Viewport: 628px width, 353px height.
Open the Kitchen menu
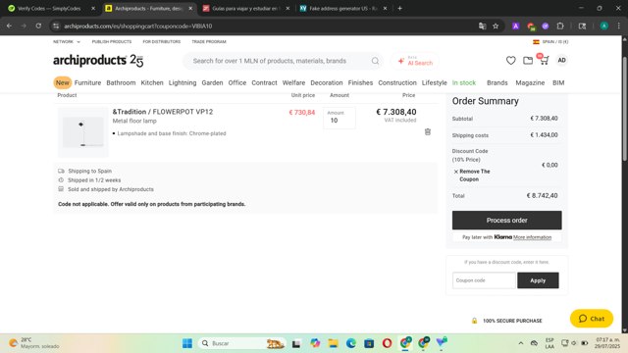tap(152, 82)
